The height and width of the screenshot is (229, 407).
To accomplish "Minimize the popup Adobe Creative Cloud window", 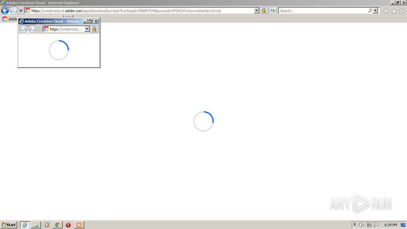I will [x=85, y=21].
